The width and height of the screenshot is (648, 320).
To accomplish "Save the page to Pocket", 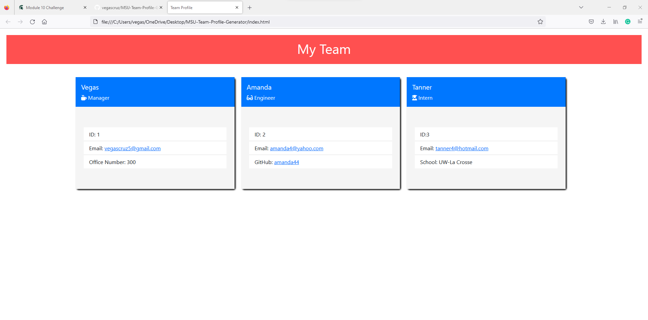I will [x=591, y=22].
